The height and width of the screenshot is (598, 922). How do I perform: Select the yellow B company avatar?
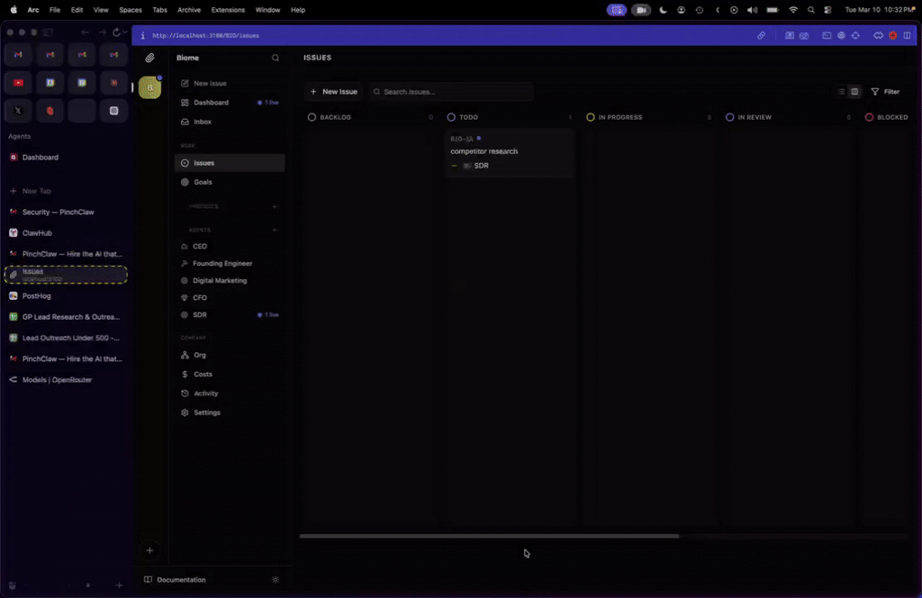click(x=150, y=87)
